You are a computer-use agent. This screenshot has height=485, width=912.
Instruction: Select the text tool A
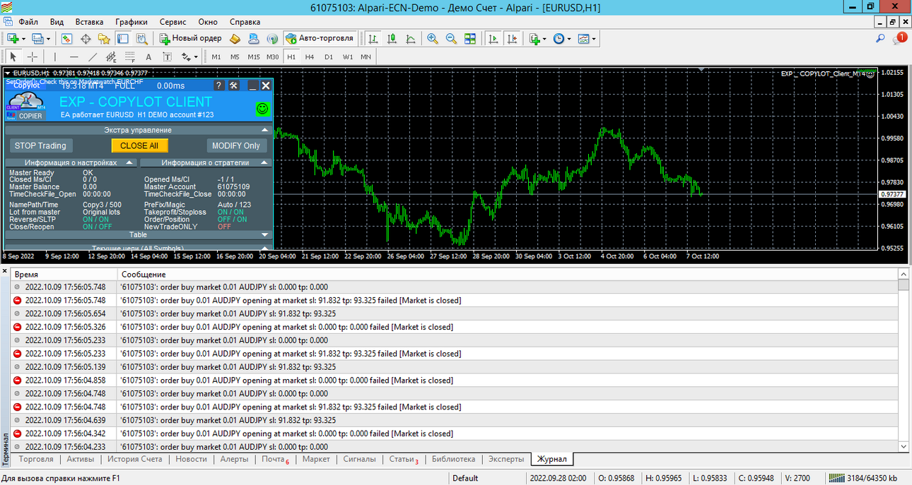(148, 56)
